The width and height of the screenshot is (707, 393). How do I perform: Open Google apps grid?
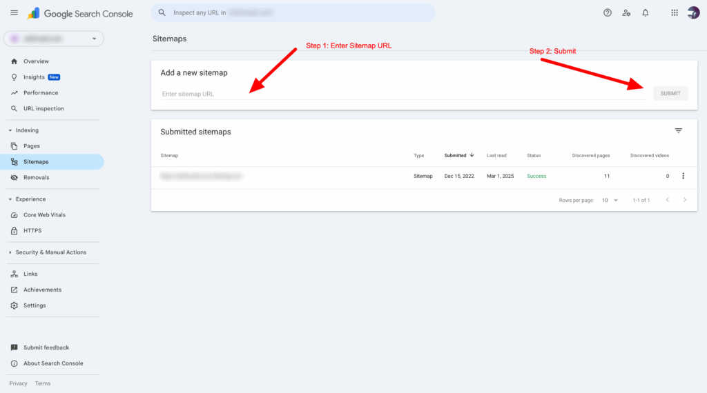pyautogui.click(x=675, y=13)
